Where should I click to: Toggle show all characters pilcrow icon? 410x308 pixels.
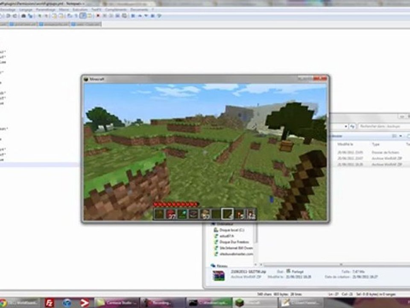76,16
